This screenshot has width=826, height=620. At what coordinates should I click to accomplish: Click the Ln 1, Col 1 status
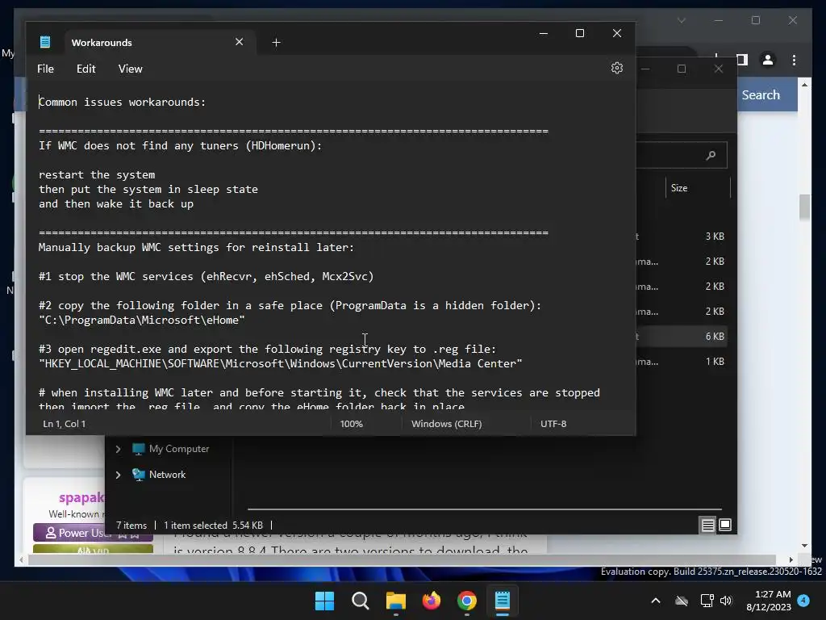(x=64, y=424)
